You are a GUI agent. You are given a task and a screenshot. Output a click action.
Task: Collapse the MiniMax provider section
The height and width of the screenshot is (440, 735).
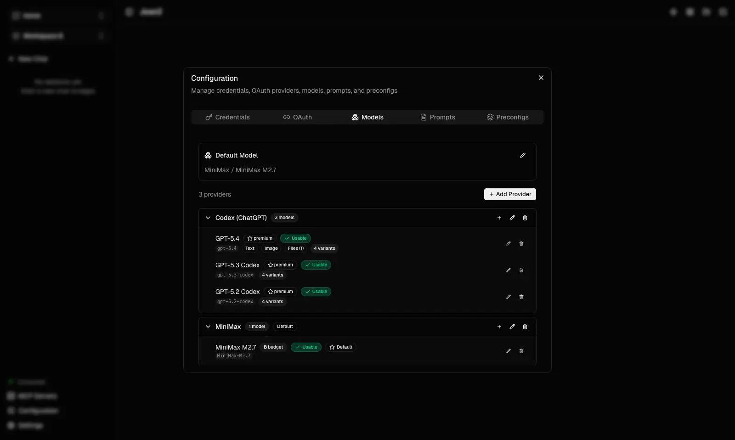(x=208, y=327)
